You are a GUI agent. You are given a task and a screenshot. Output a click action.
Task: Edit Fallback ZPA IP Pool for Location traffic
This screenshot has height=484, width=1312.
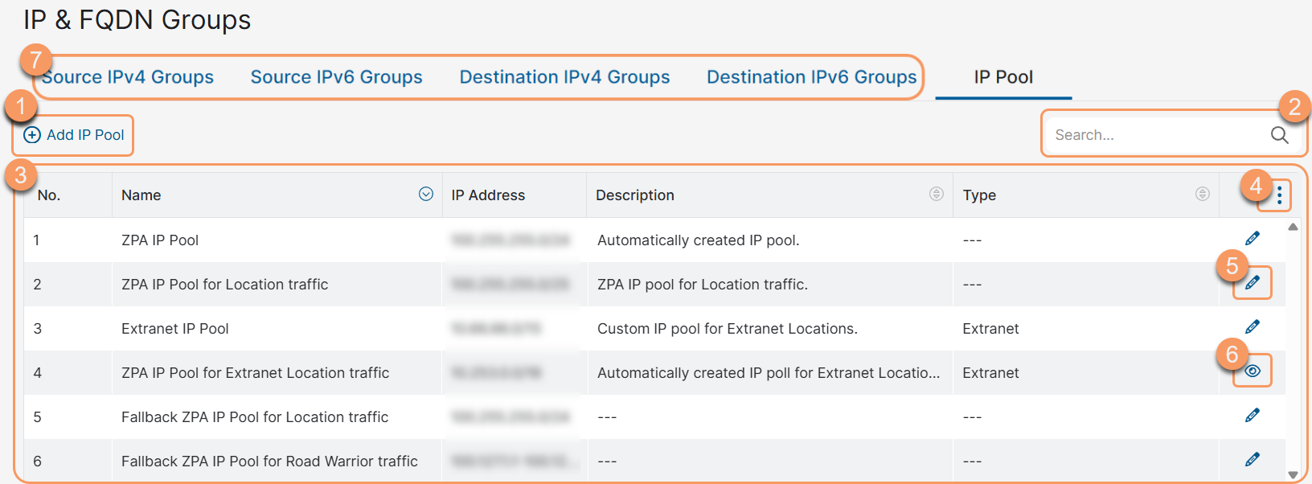(1252, 416)
